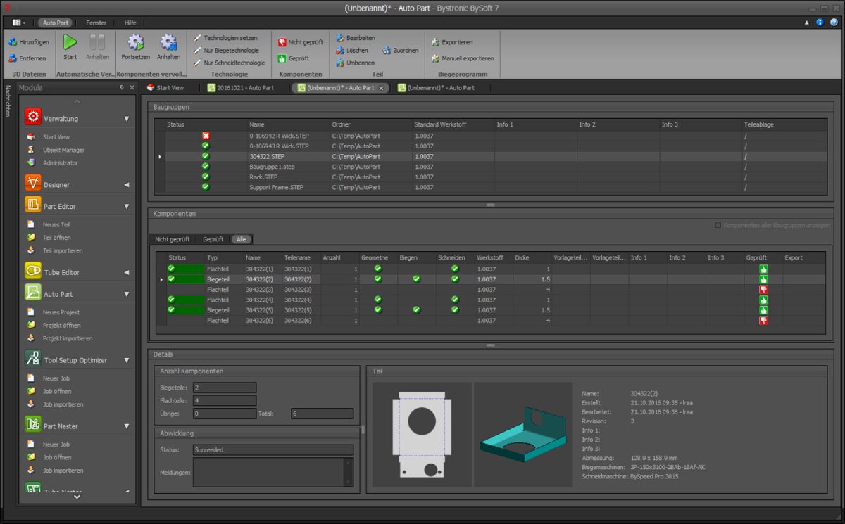Expand the Designer module section
Screen dimensions: 845x524
pos(127,185)
